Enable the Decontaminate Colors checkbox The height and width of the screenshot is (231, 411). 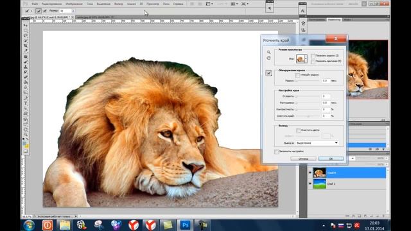tap(298, 130)
